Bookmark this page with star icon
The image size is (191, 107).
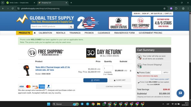[164, 9]
